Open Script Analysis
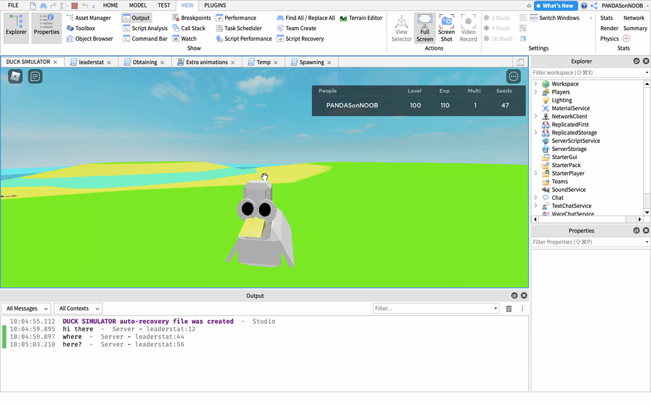The height and width of the screenshot is (406, 651). tap(145, 28)
